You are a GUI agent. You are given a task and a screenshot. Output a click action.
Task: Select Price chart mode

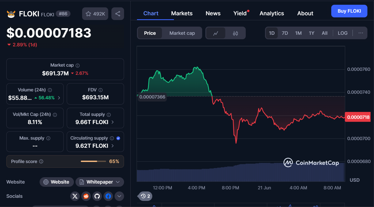coord(150,33)
